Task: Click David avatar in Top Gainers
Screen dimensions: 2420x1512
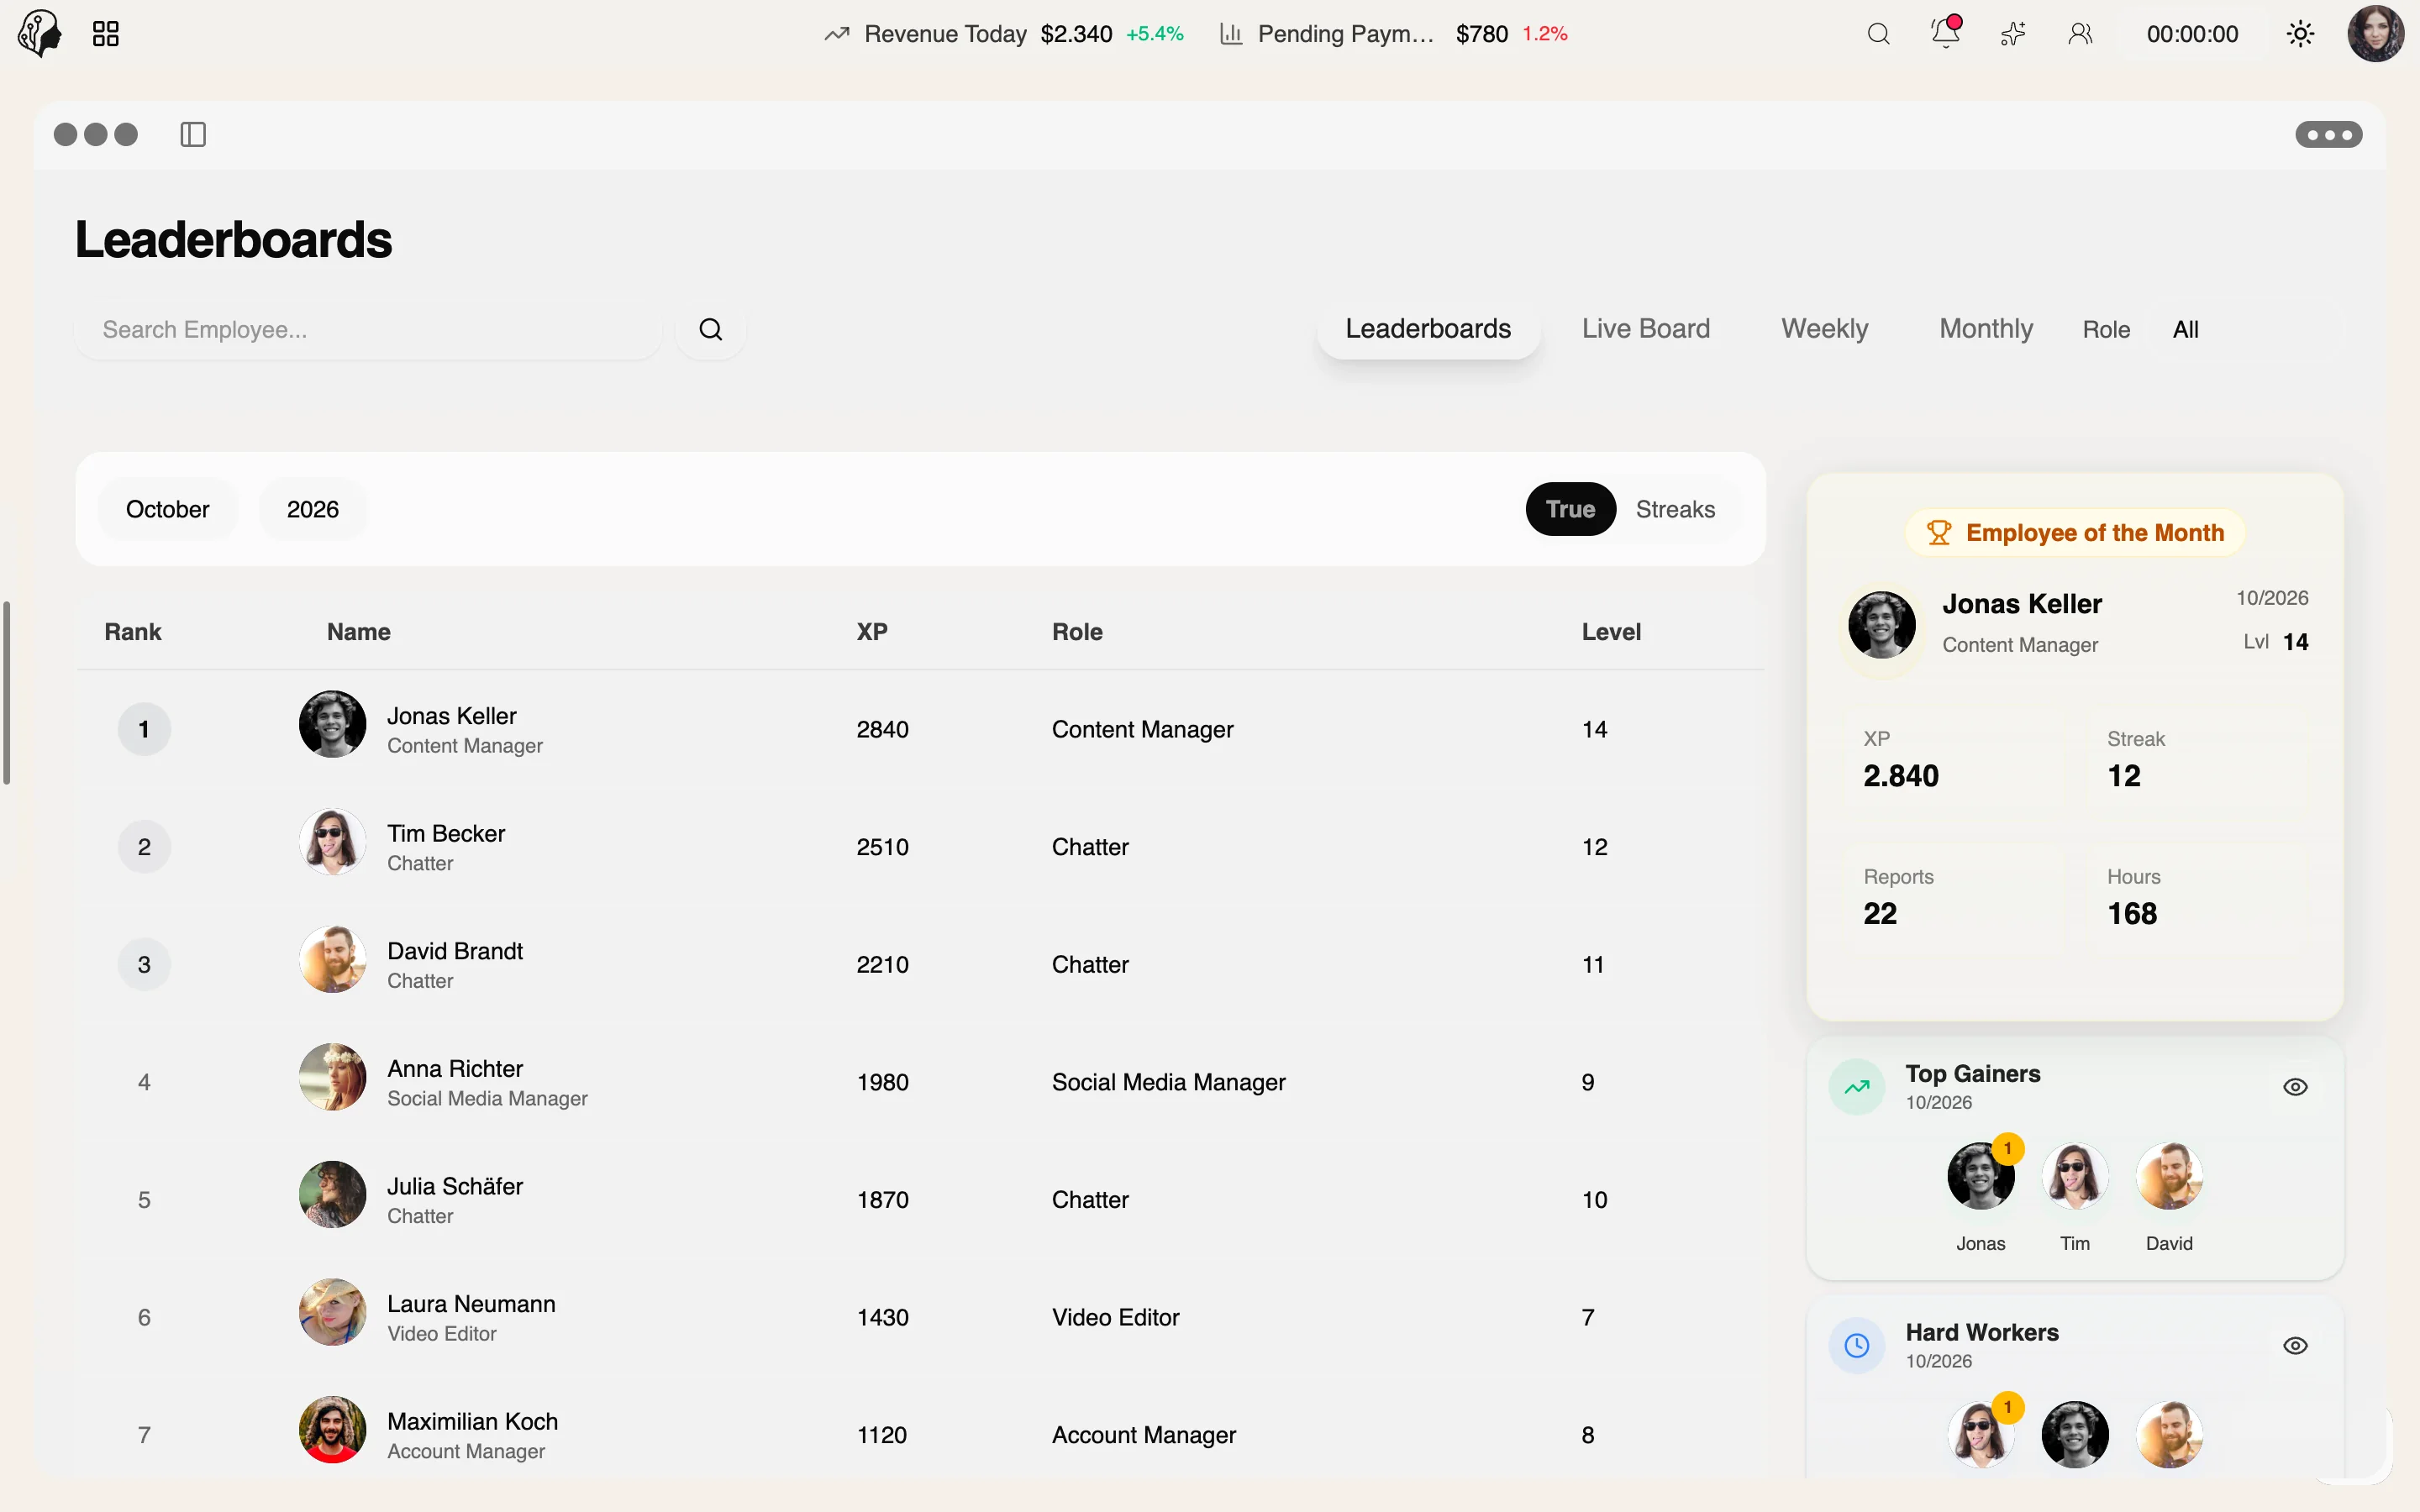Action: coord(2169,1176)
